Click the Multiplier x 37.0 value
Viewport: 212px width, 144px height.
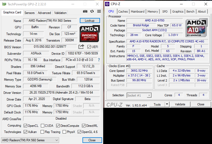click(139, 75)
